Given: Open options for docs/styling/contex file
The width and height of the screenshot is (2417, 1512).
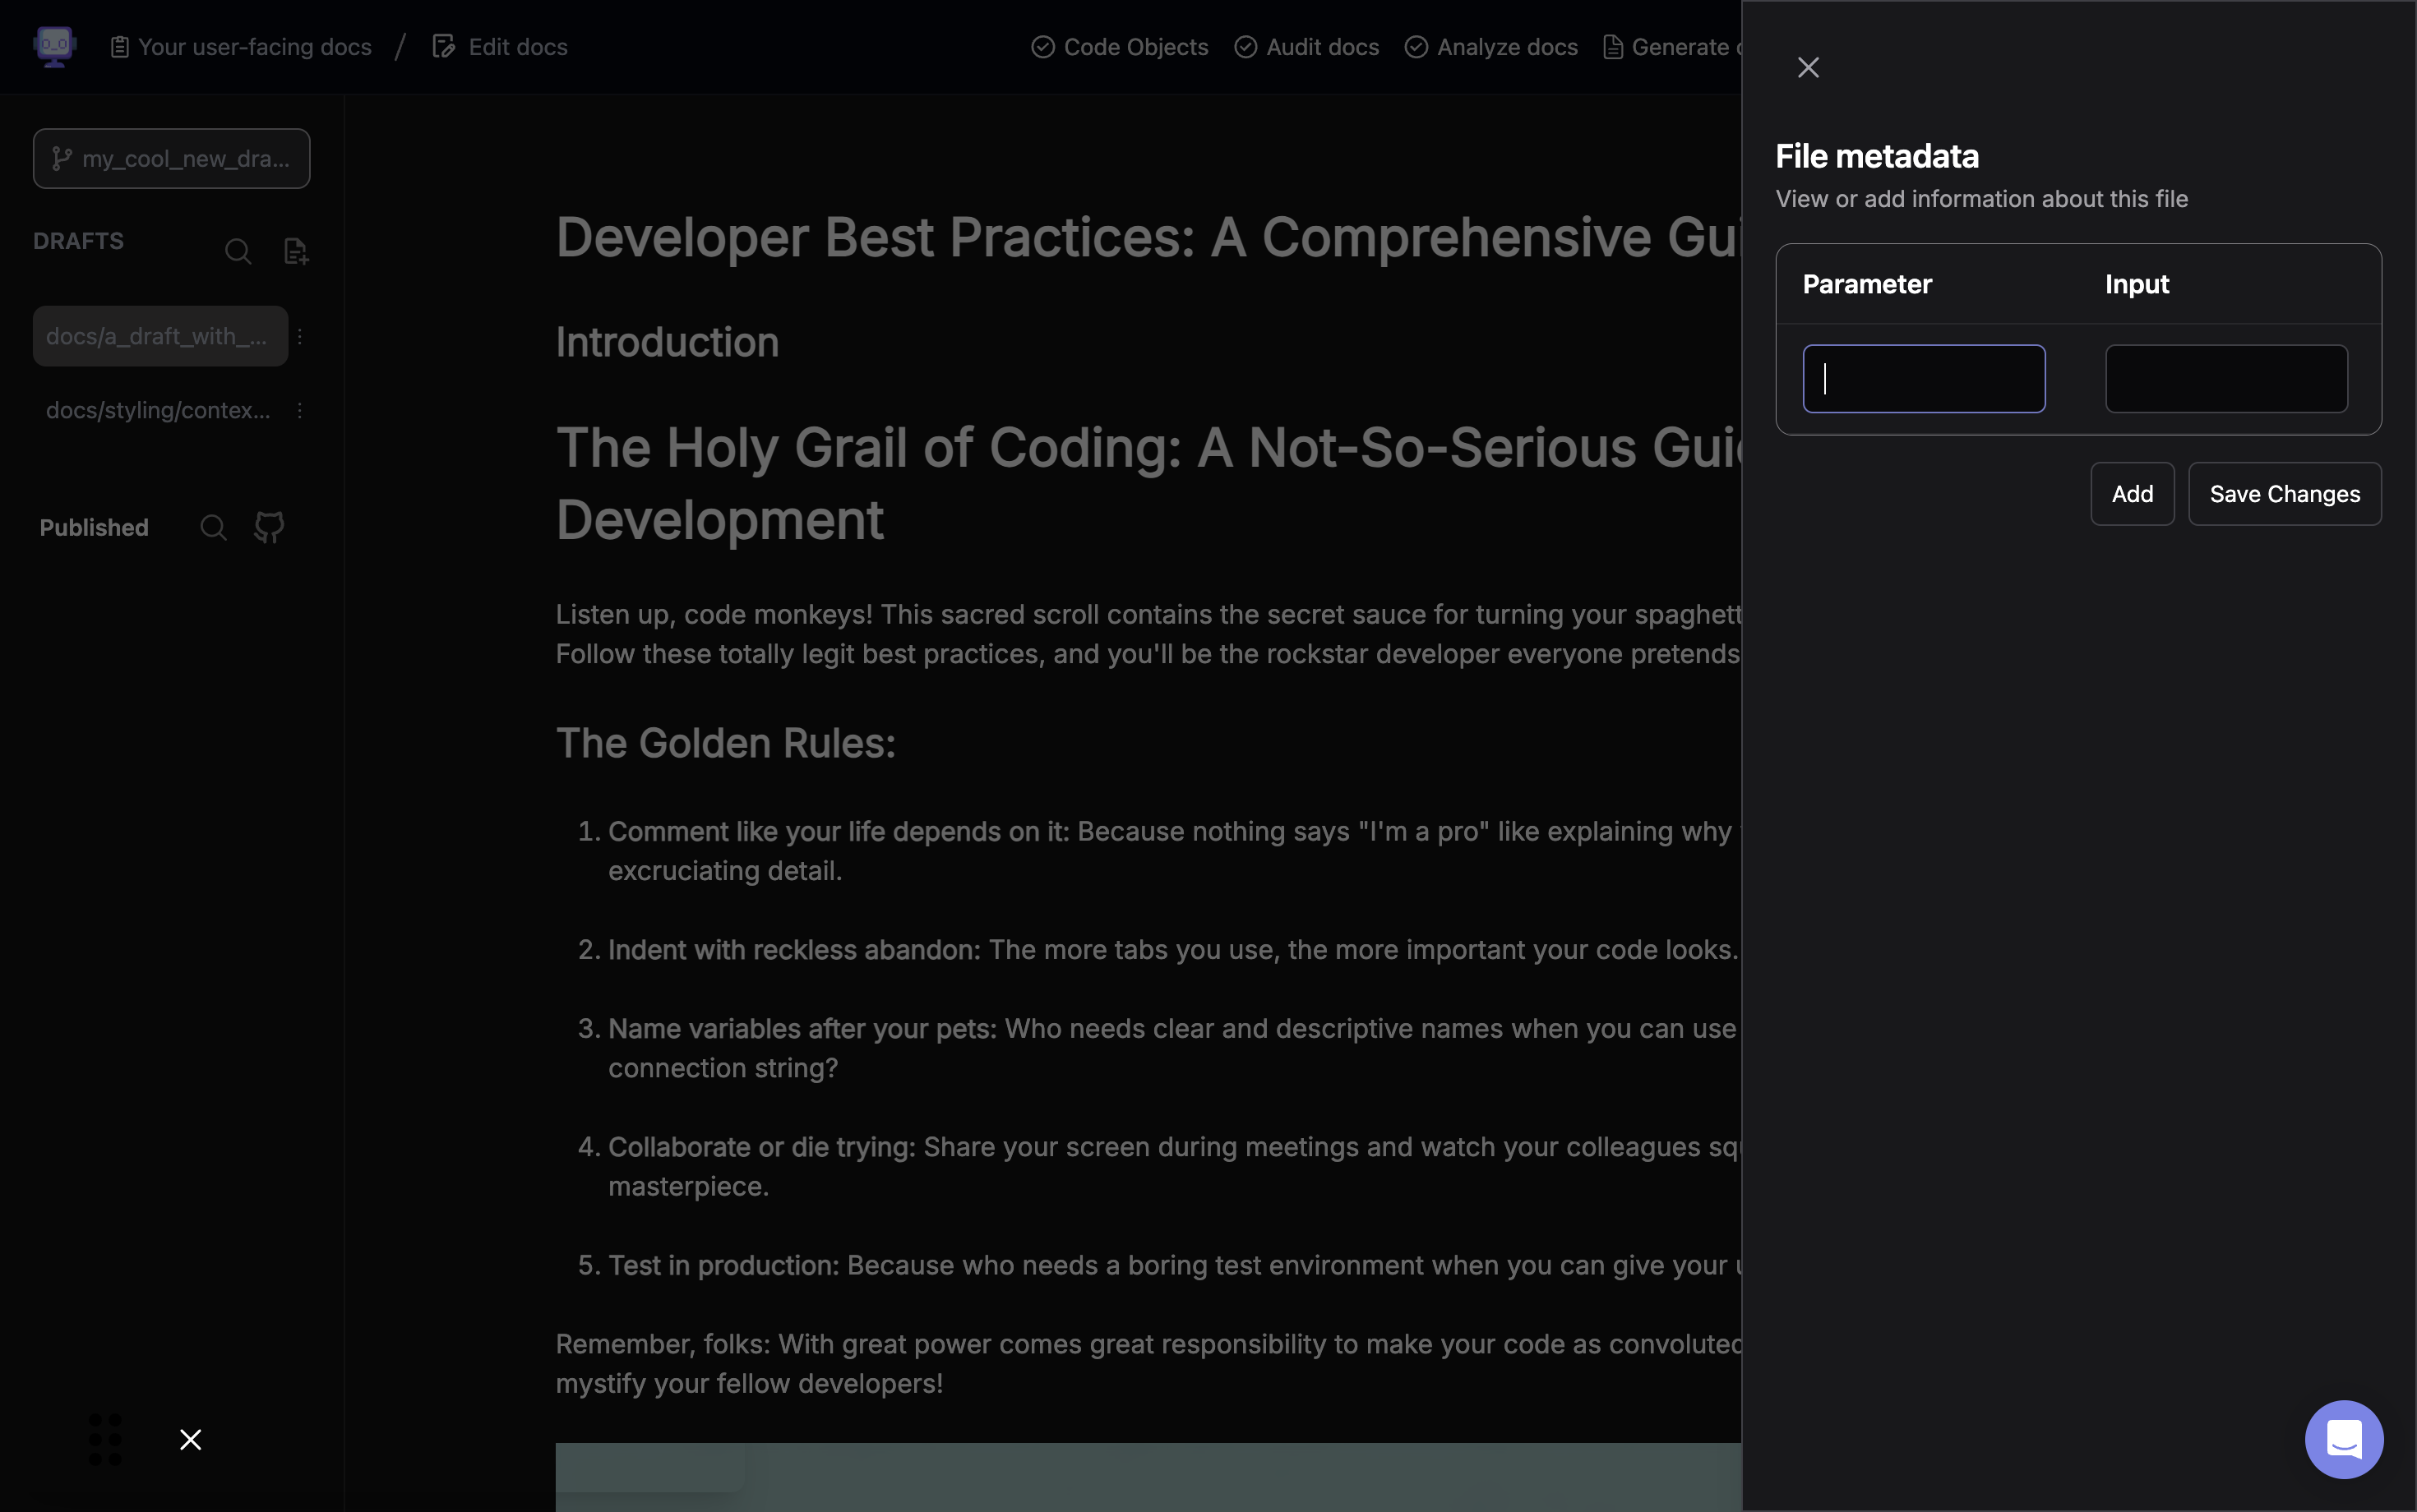Looking at the screenshot, I should 300,410.
